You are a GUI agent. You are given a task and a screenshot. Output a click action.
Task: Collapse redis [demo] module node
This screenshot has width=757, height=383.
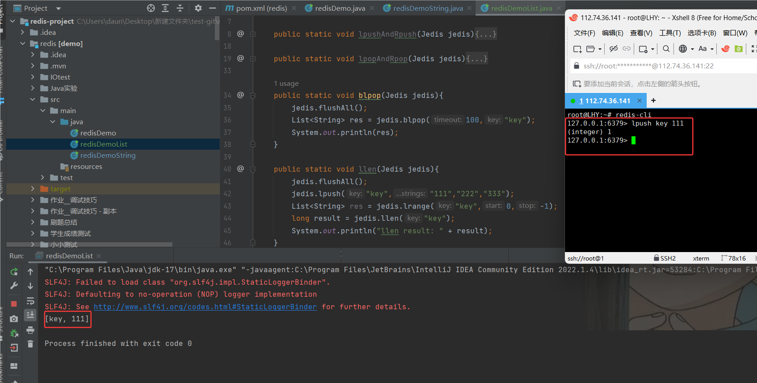23,43
